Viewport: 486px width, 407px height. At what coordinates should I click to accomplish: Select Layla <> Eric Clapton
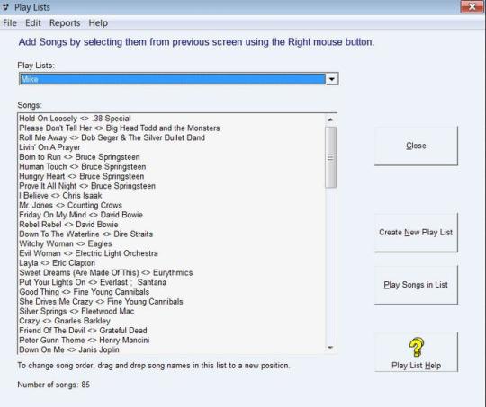pos(172,262)
